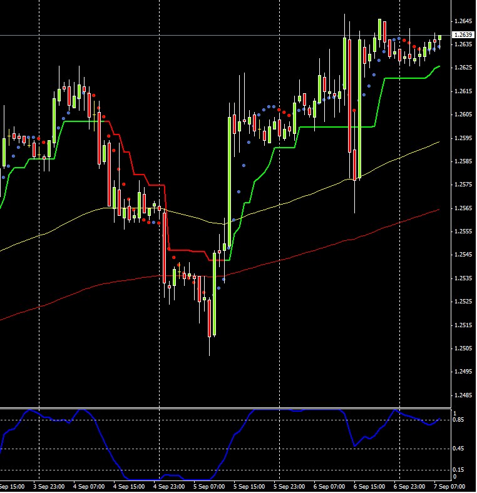Click the 1.2575 price axis label

(463, 185)
